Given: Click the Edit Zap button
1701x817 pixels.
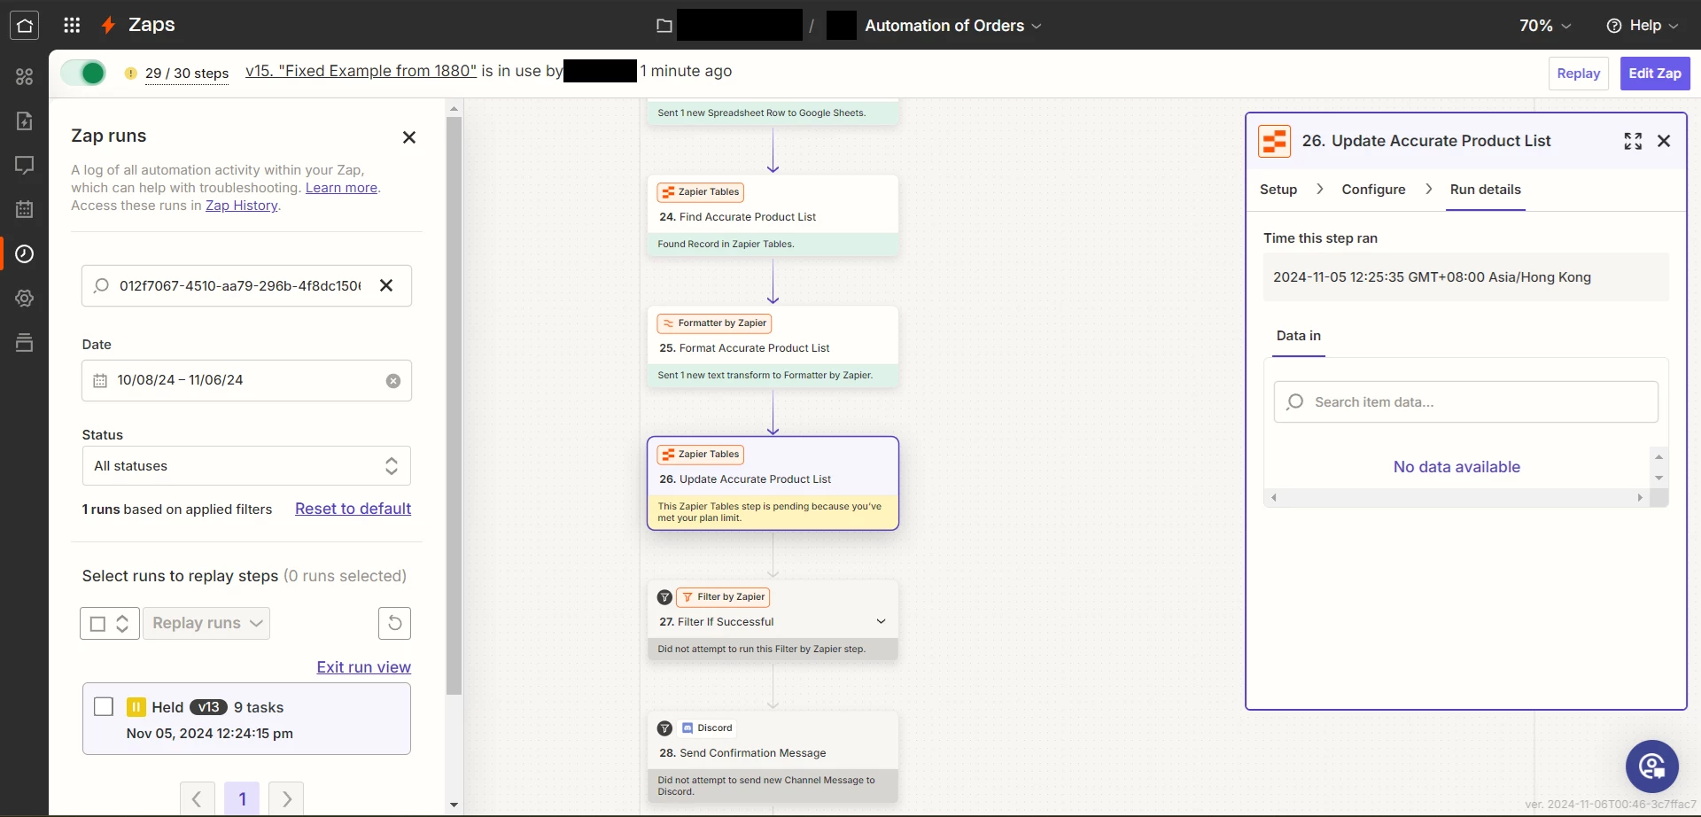Looking at the screenshot, I should click(1655, 74).
